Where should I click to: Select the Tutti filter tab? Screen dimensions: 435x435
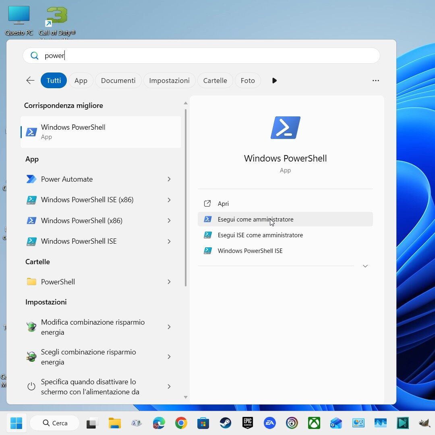54,81
